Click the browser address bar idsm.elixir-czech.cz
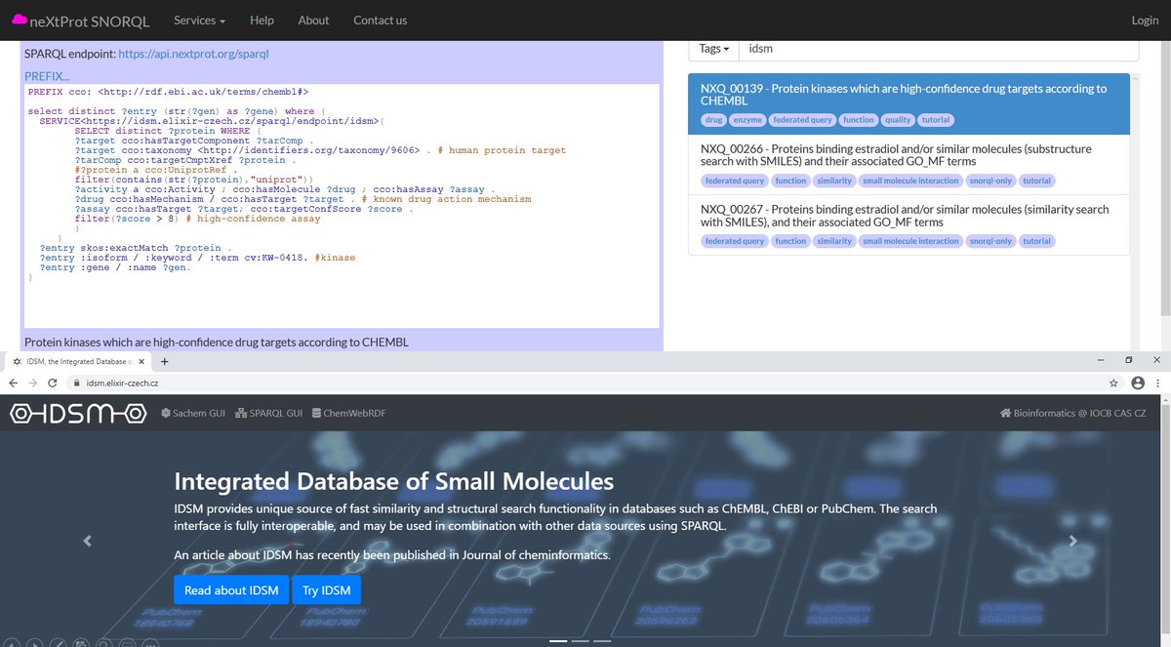 [585, 384]
